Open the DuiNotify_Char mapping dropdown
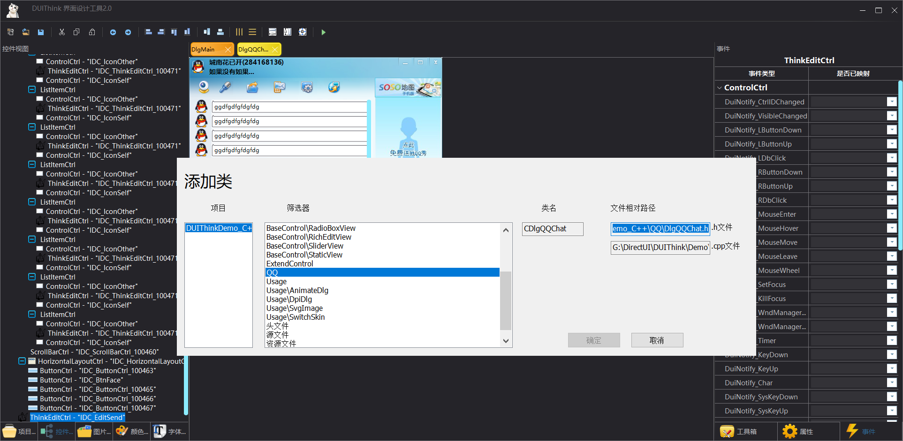This screenshot has width=903, height=441. (x=891, y=382)
